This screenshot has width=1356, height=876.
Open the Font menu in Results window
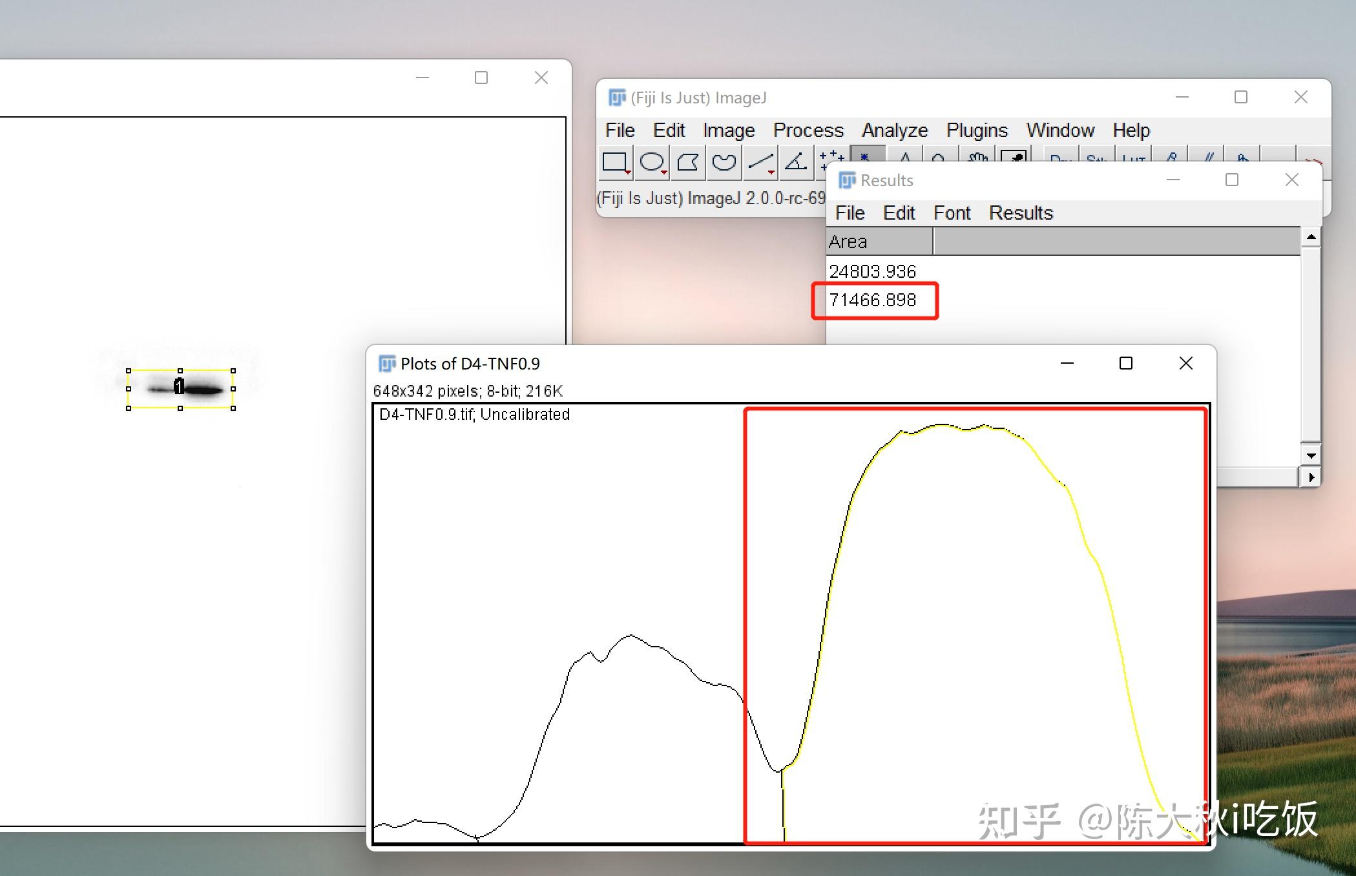[x=952, y=213]
